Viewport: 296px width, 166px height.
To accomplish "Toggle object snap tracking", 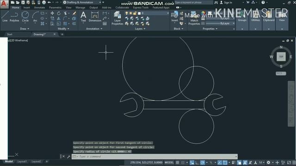I will point(220,162).
